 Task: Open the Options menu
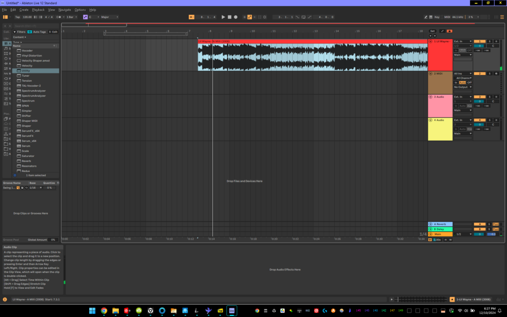click(x=81, y=9)
